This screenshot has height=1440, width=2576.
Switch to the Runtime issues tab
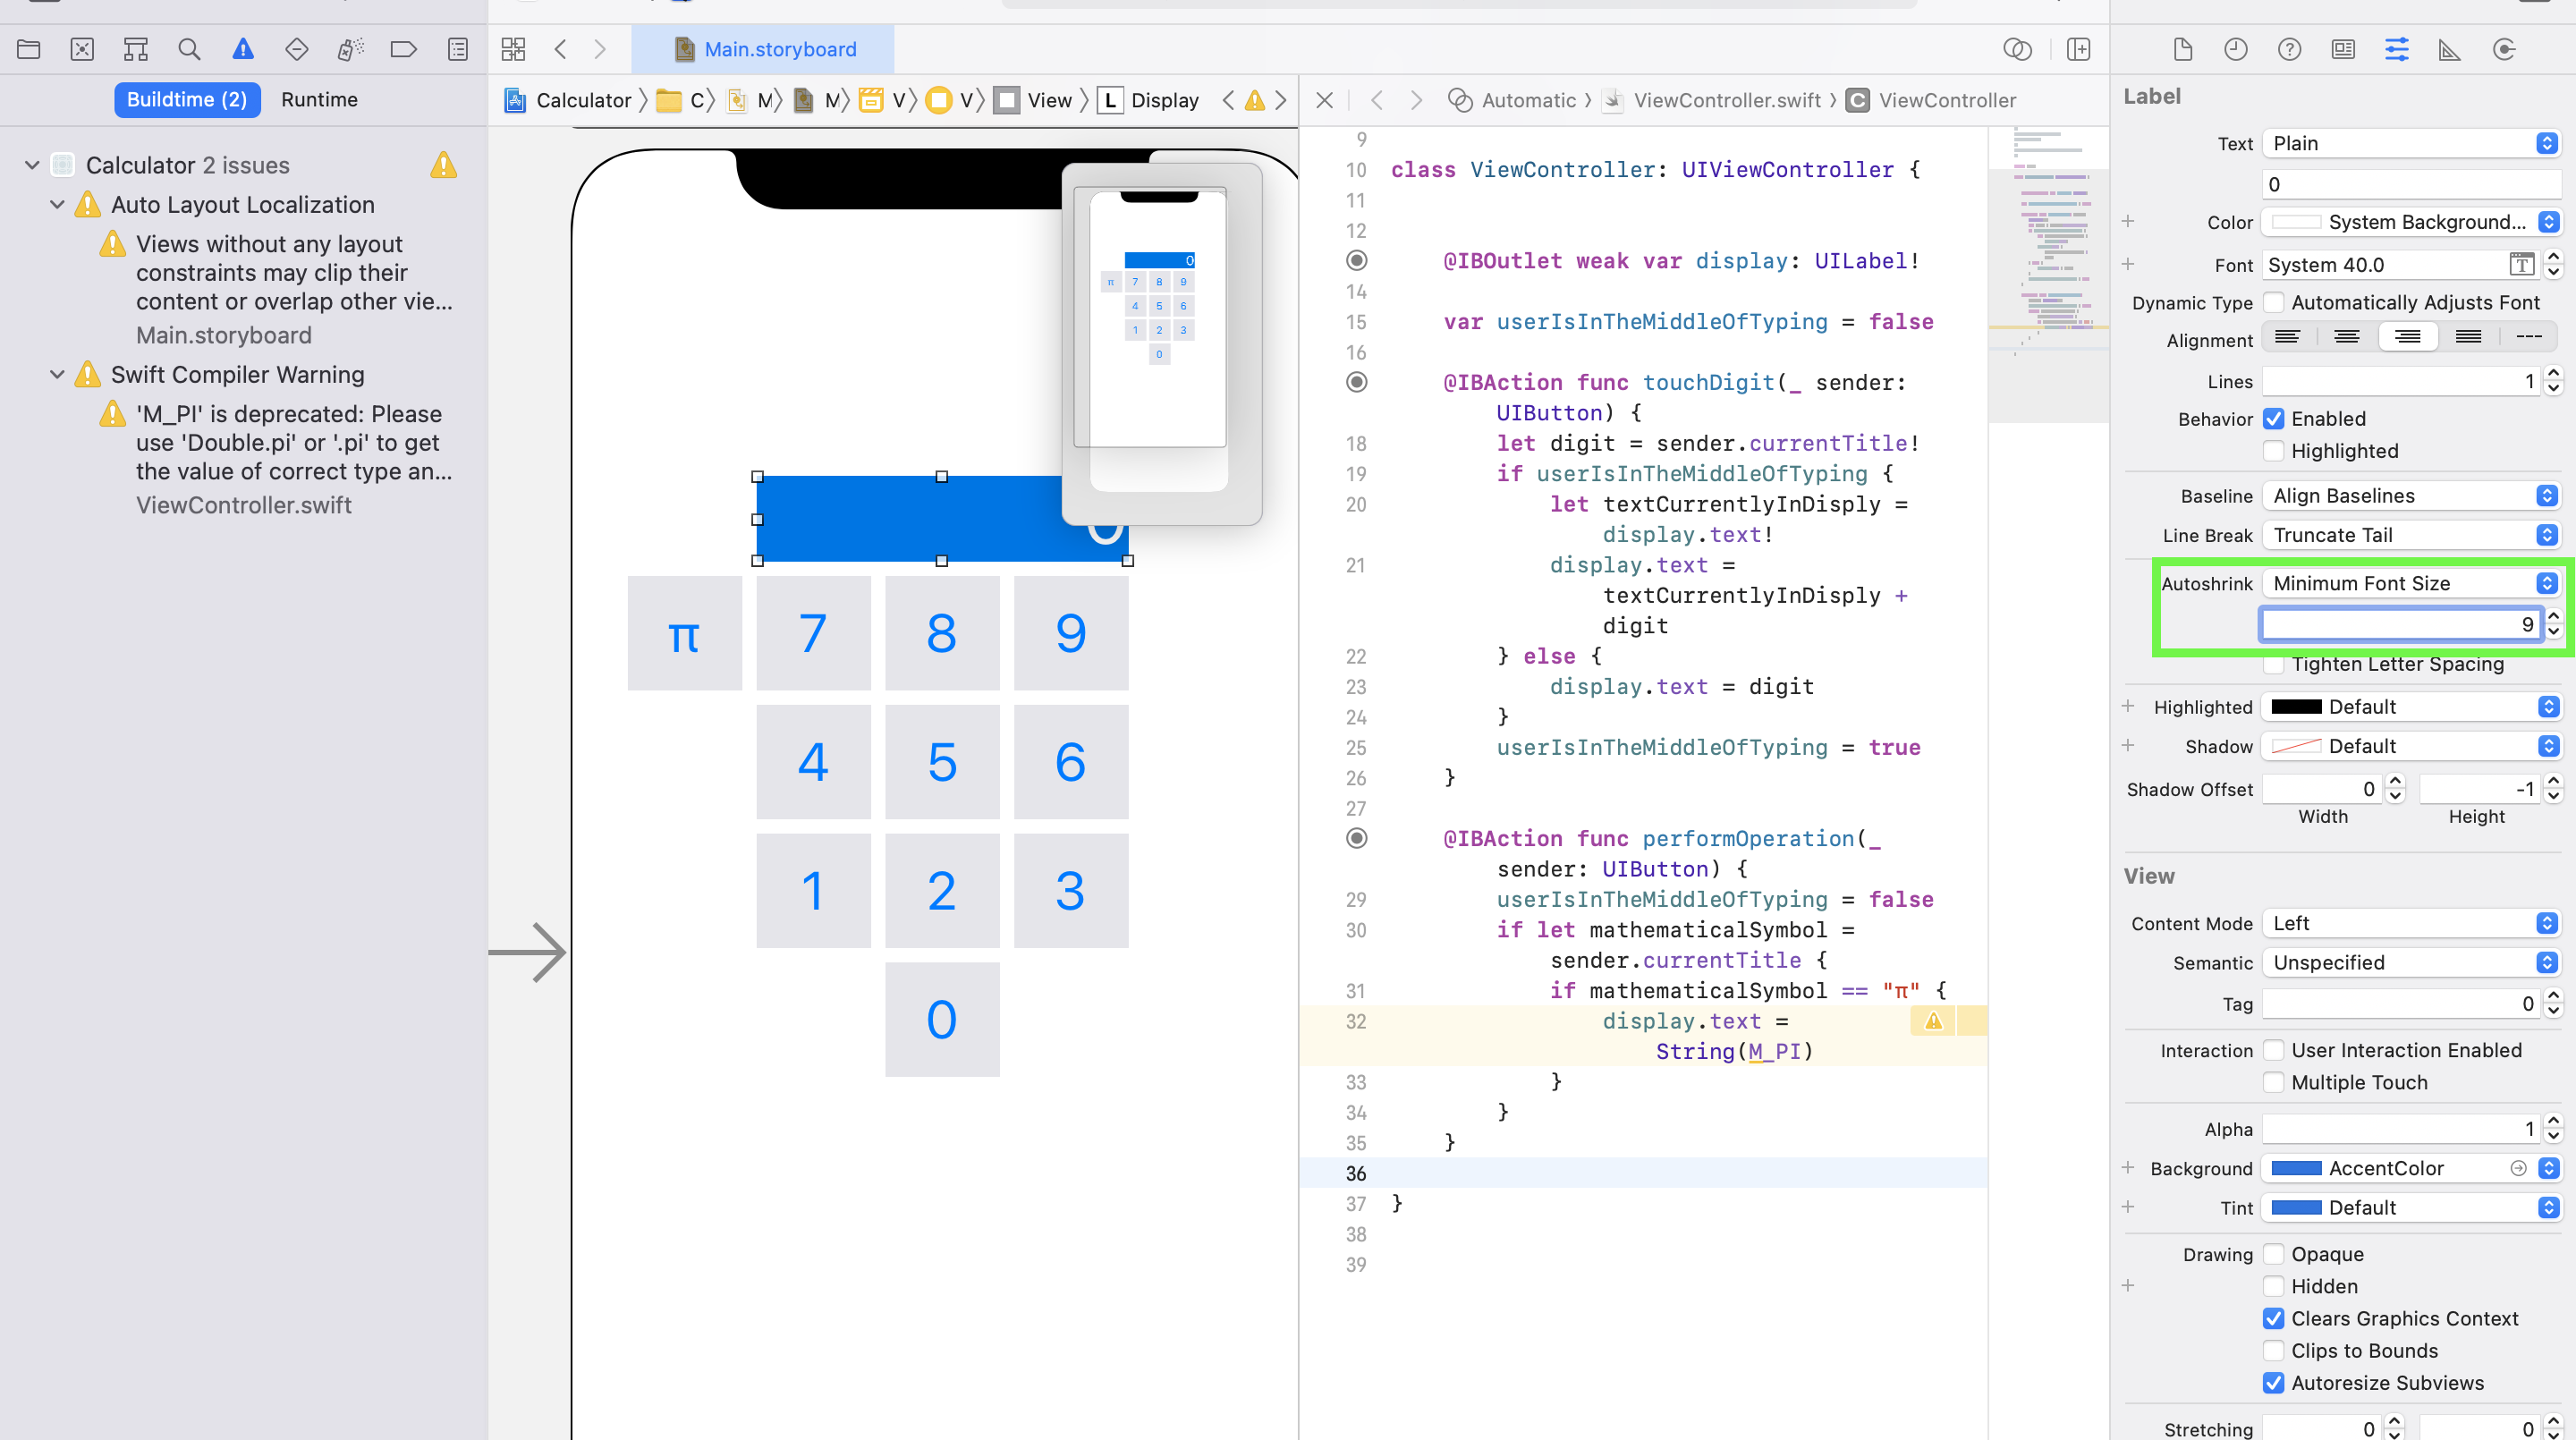(319, 99)
